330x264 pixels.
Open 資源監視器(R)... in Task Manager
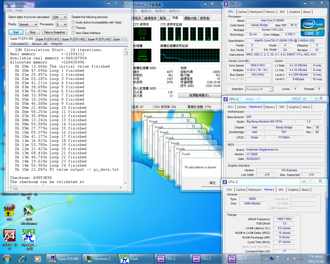200,95
